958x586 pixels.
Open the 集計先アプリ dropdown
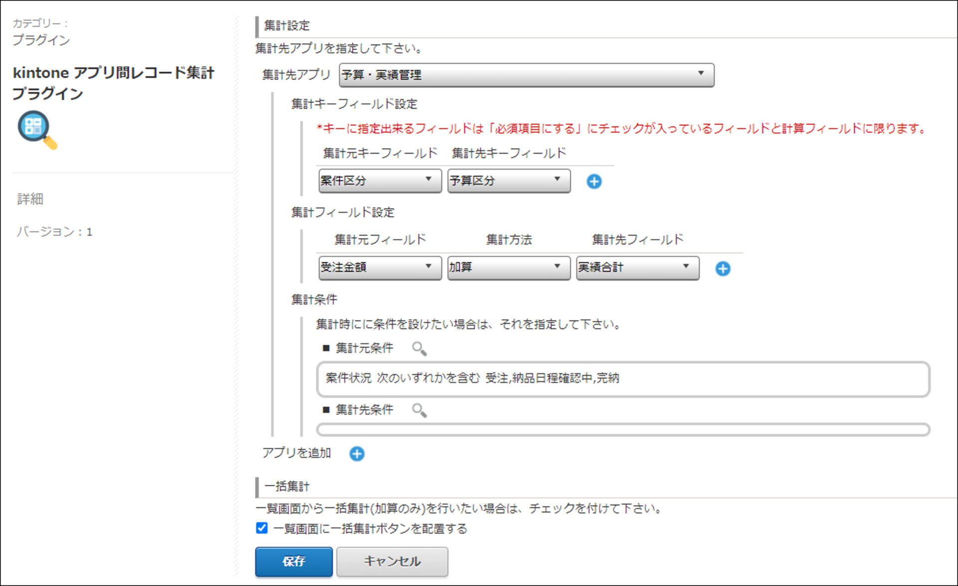pos(526,75)
